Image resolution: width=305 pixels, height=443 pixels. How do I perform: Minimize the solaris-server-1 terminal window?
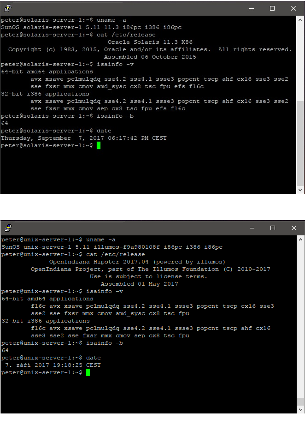click(x=252, y=8)
